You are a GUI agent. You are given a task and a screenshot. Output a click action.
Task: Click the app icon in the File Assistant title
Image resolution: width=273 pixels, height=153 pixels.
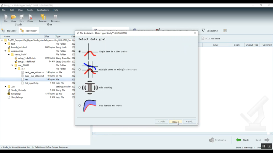[77, 33]
